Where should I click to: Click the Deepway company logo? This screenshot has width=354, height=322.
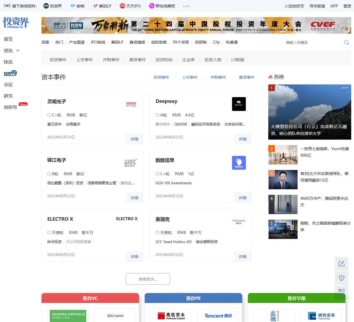[x=239, y=104]
